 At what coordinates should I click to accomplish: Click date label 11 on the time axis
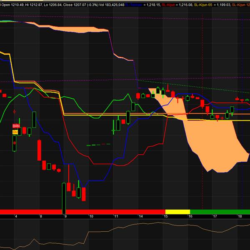coord(116,216)
